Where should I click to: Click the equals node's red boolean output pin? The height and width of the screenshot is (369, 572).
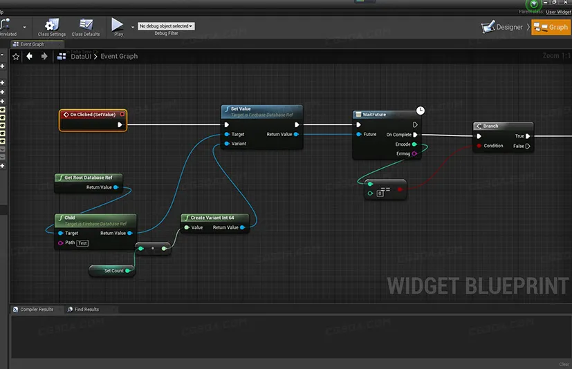pyautogui.click(x=400, y=189)
